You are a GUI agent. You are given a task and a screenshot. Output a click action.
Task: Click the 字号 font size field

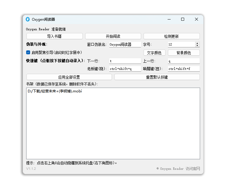181,45
